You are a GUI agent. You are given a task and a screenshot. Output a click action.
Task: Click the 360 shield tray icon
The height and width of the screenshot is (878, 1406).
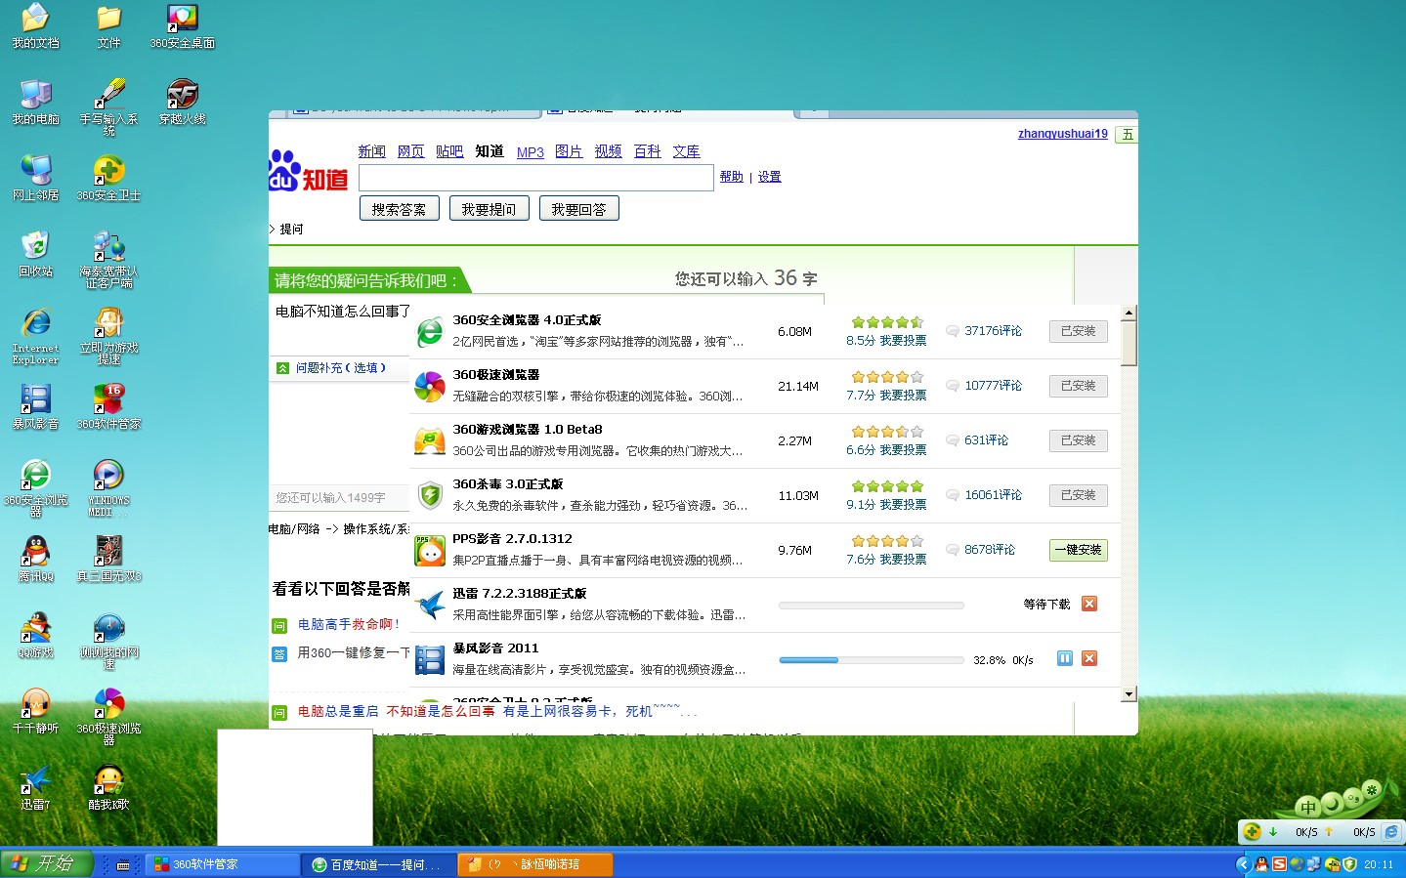point(1349,864)
